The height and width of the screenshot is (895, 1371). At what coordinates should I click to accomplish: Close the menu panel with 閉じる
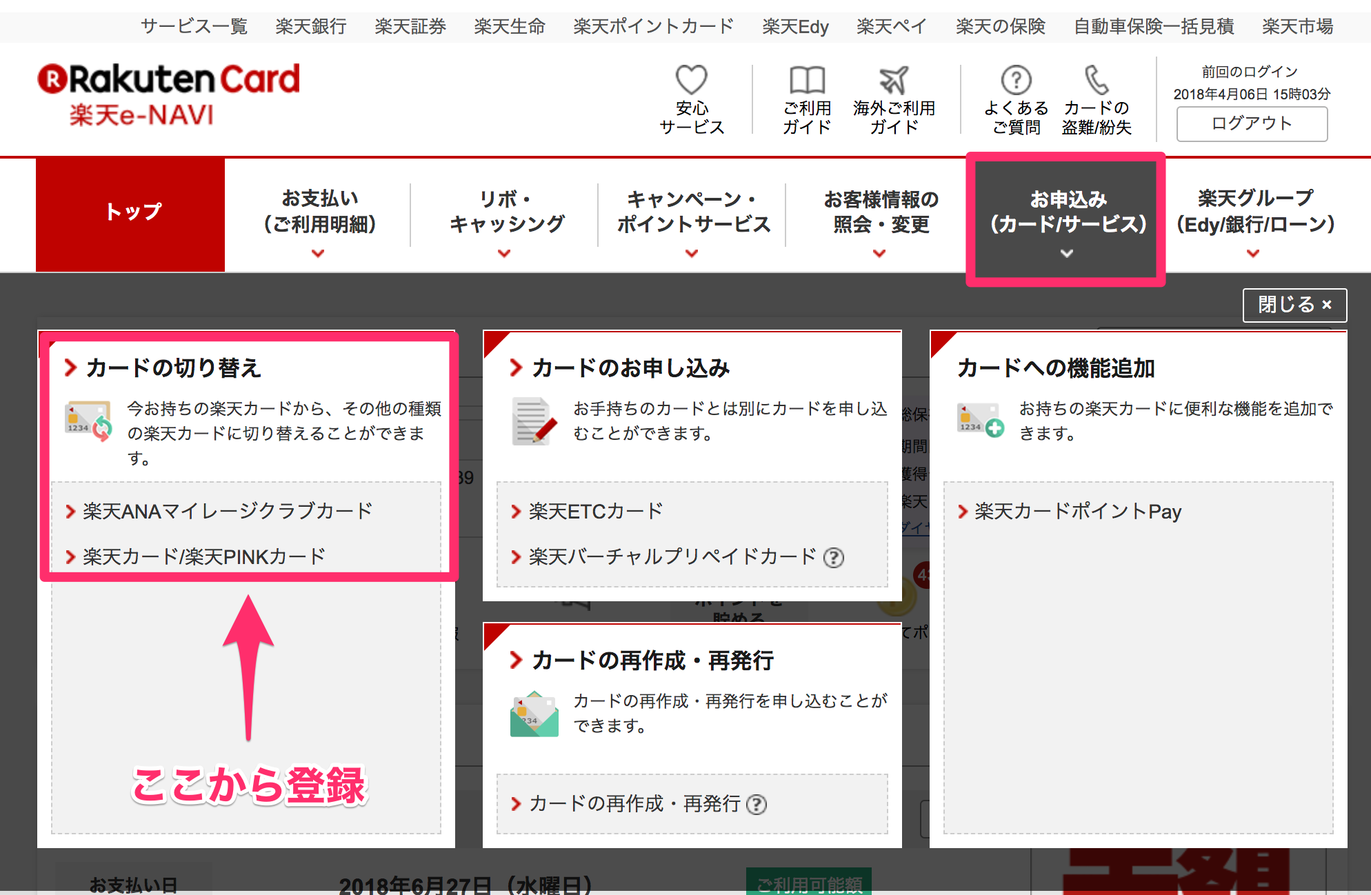click(x=1294, y=305)
